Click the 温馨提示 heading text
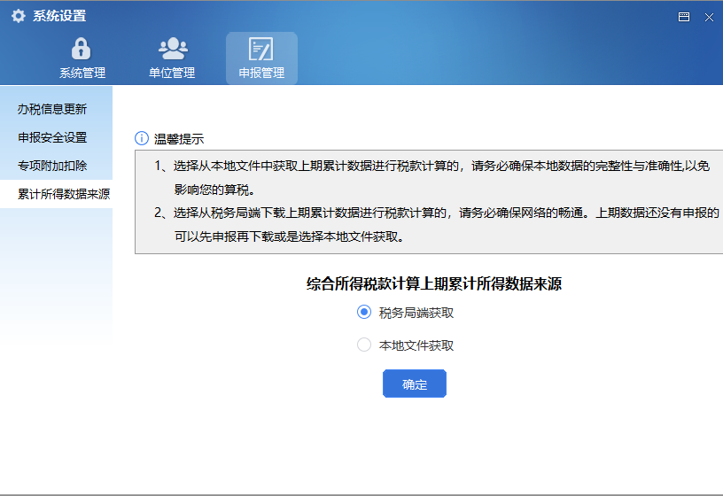Screen dimensions: 723x496 click(x=179, y=139)
